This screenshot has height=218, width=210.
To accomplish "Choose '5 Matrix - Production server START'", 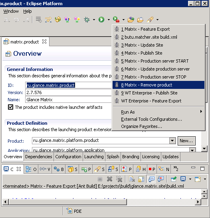I will [158, 61].
